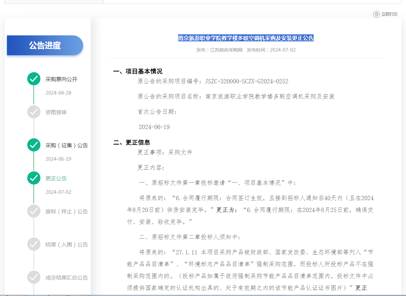Open the 结果（入围）公告 progress step
The image size is (406, 296).
[x=67, y=245]
